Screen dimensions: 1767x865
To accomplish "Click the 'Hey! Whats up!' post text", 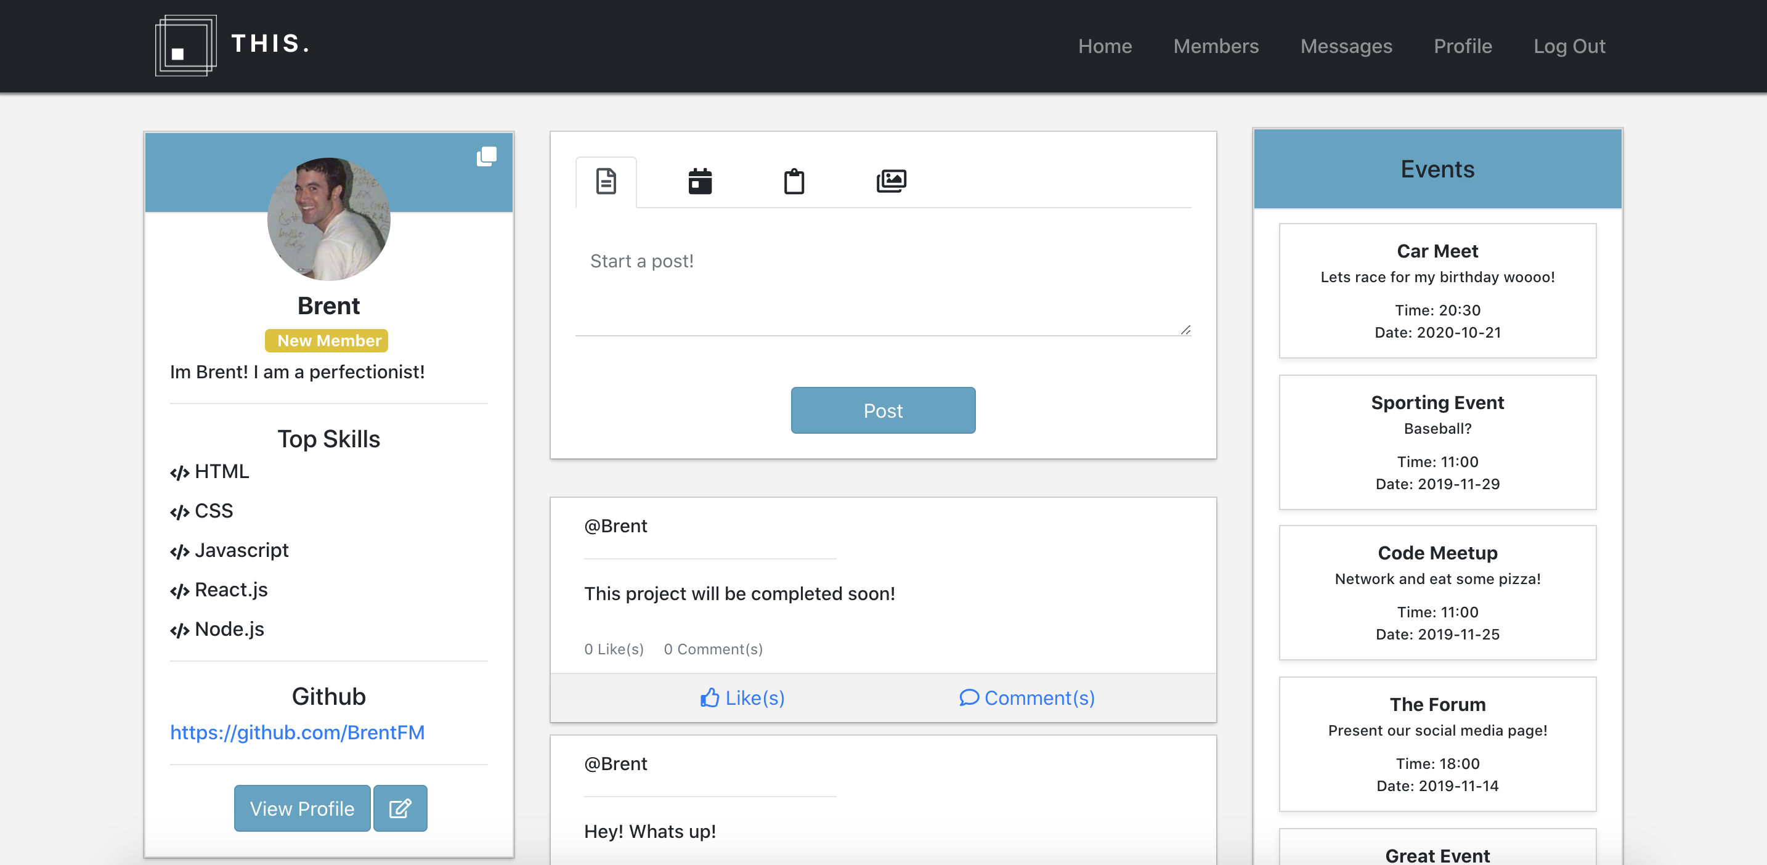I will (649, 831).
